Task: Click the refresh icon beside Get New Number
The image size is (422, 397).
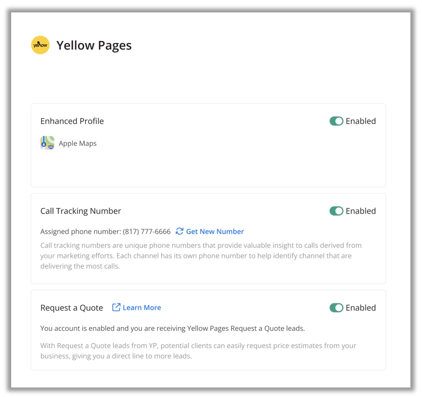Action: click(x=180, y=231)
